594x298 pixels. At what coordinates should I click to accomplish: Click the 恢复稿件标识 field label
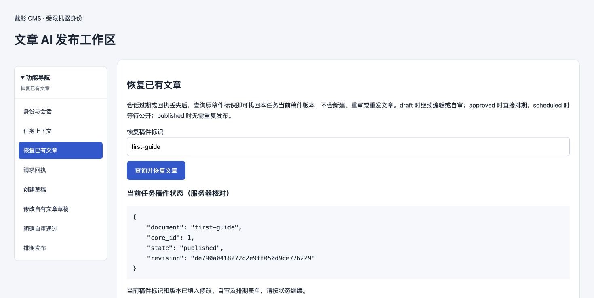click(x=145, y=132)
